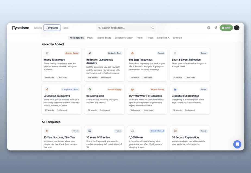Open the 30 Second Explanation template
Image resolution: width=251 pixels, height=173 pixels.
coord(190,138)
